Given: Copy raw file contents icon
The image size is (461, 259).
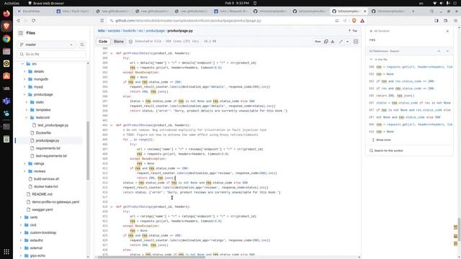Looking at the screenshot, I should (x=326, y=42).
